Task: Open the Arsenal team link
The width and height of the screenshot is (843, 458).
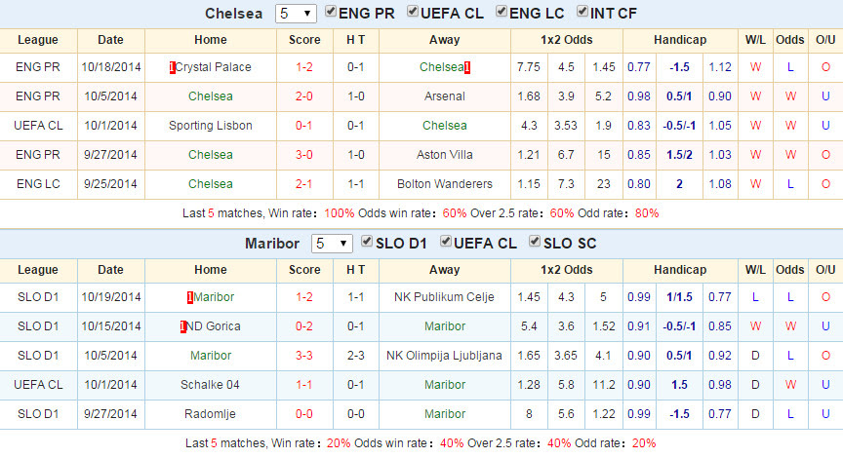Action: pyautogui.click(x=445, y=96)
